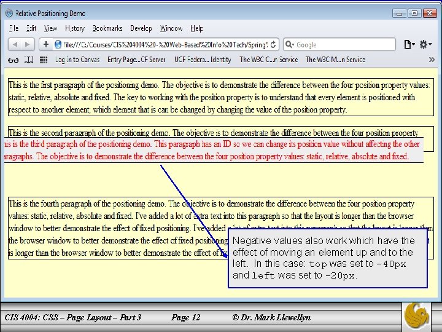Viewport: 442px width, 332px height.
Task: Open the Window menu
Action: pos(171,28)
